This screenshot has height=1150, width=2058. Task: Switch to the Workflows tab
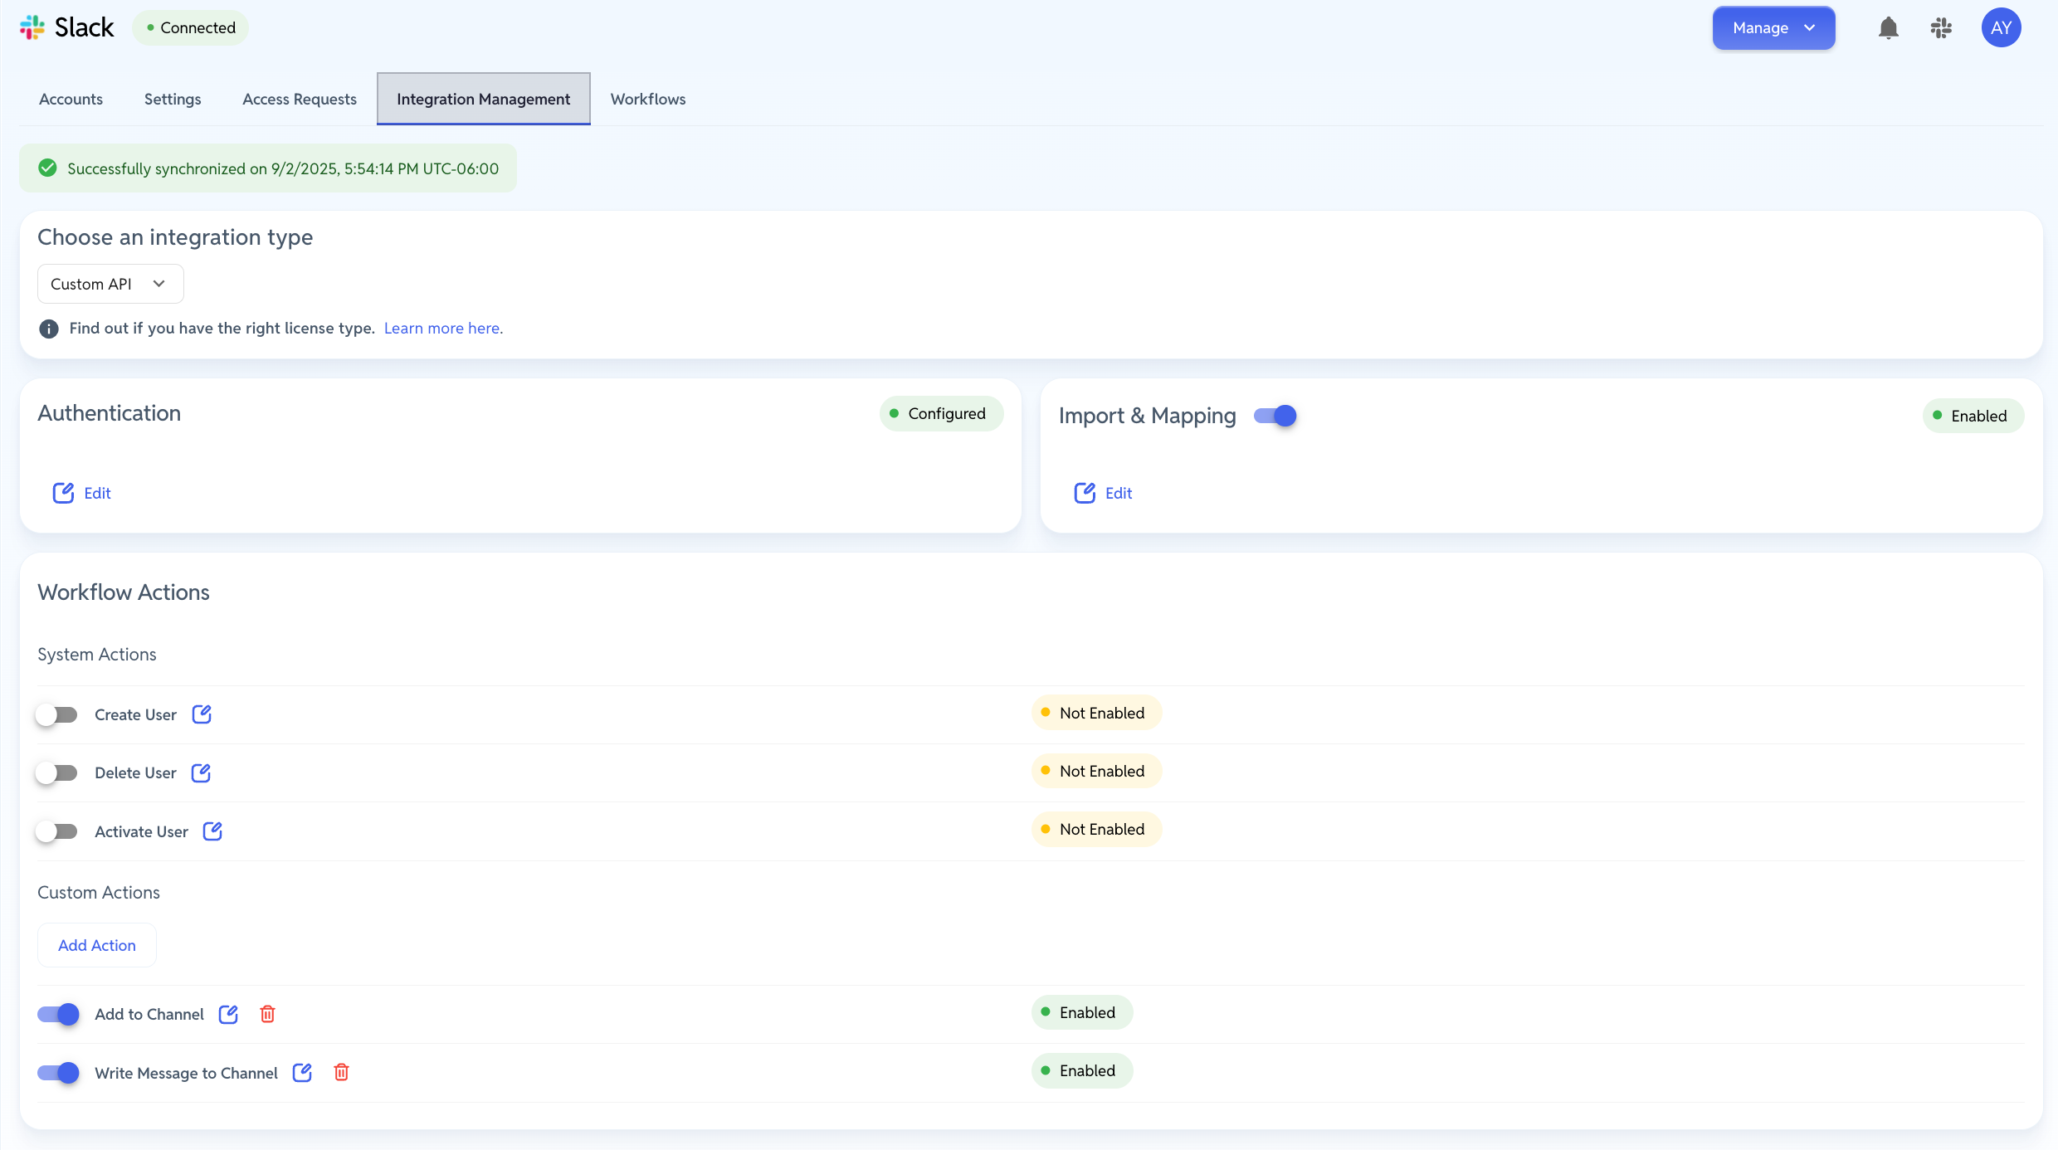[647, 99]
